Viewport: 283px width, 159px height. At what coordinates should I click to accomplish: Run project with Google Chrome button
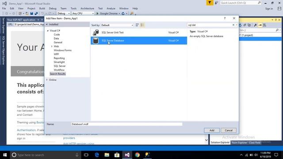point(107,14)
